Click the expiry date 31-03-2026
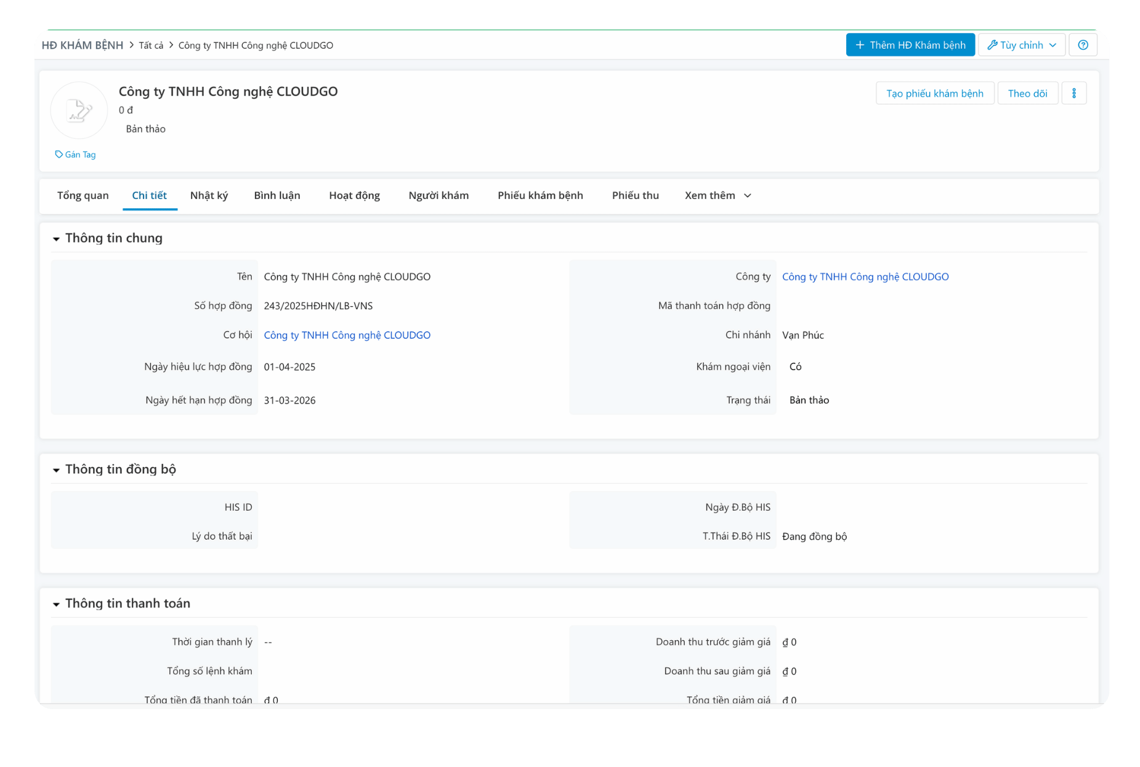The image size is (1140, 767). point(289,400)
